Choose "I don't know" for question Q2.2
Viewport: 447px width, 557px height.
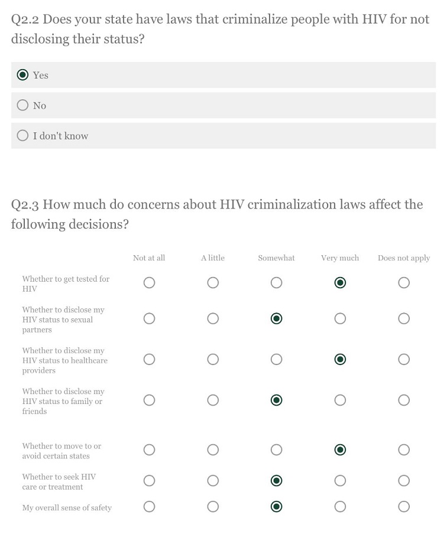22,135
